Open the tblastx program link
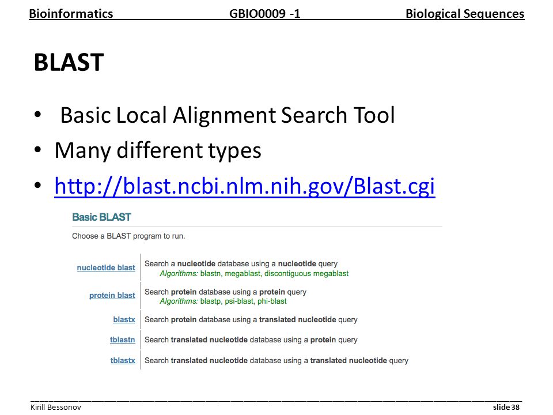Viewport: 553px width, 415px height. coord(123,360)
